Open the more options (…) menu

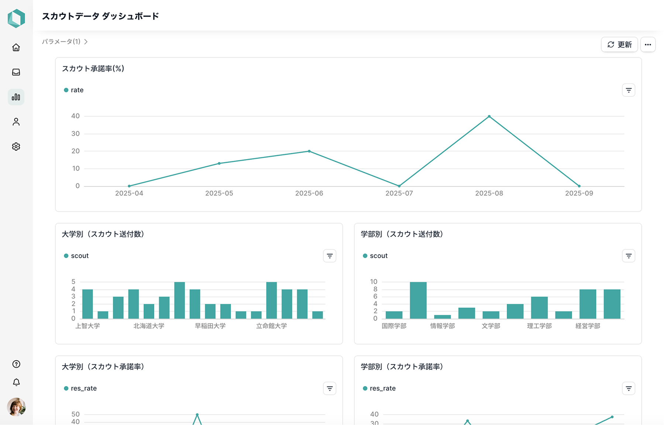click(648, 44)
